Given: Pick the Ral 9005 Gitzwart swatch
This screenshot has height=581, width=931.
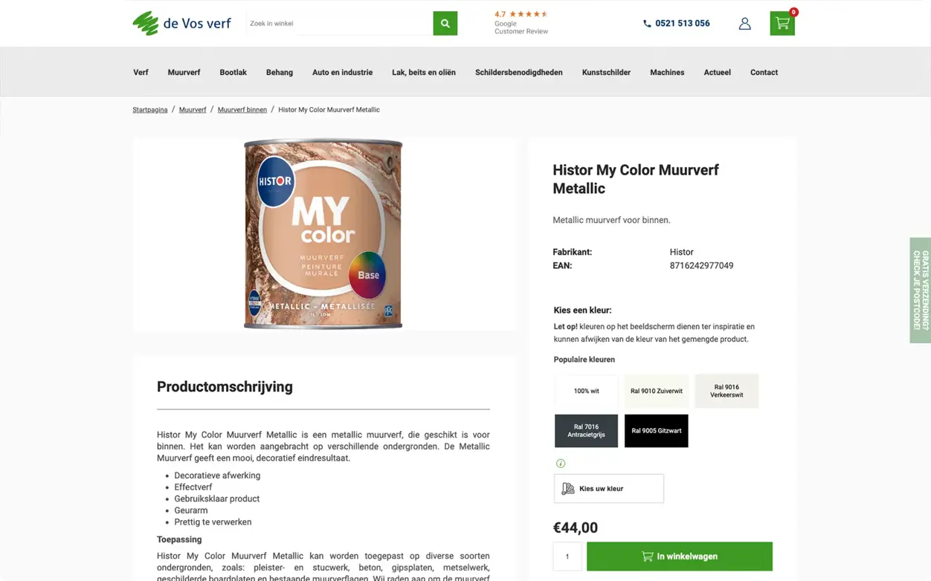Looking at the screenshot, I should click(x=656, y=431).
